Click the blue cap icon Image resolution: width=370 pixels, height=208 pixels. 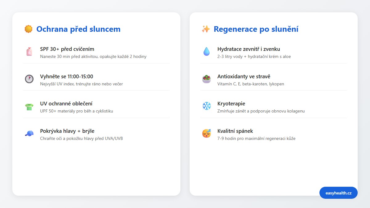click(29, 133)
